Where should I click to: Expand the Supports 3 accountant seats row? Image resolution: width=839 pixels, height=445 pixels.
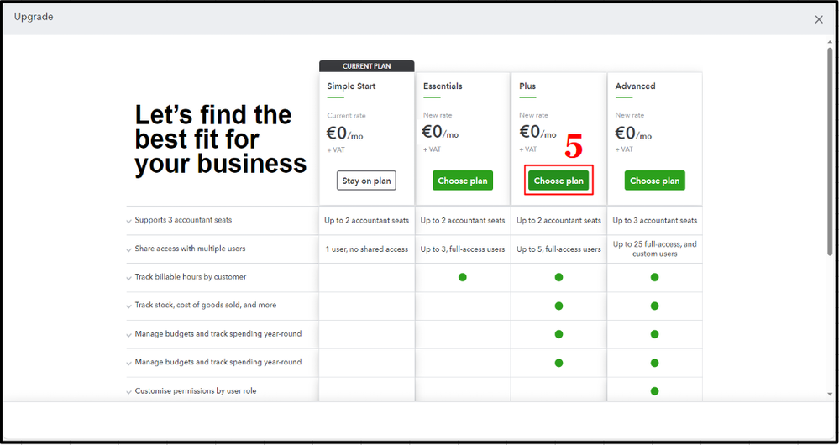129,221
